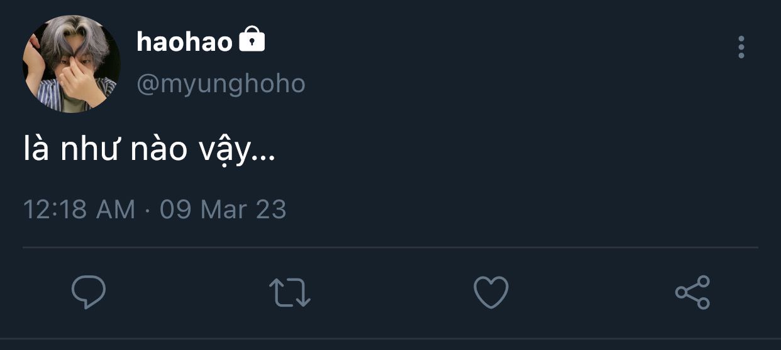Image resolution: width=781 pixels, height=350 pixels.
Task: Click the lock beside haohao name
Action: (252, 40)
